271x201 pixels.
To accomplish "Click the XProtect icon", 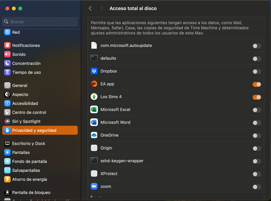I will coord(94,174).
